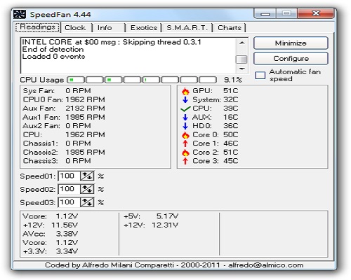Image resolution: width=351 pixels, height=280 pixels.
Task: Adjust the Speed03 spinner arrows
Action: tap(87, 202)
